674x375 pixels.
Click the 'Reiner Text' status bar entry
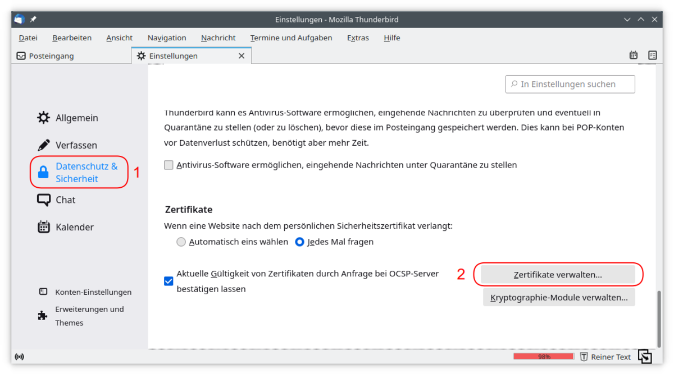pos(605,357)
